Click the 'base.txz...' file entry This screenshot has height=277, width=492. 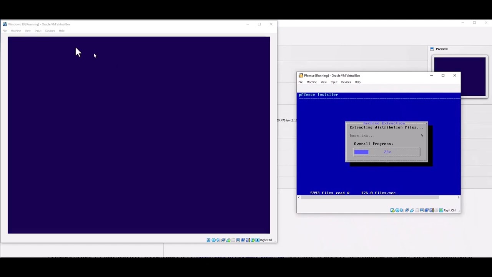(362, 135)
